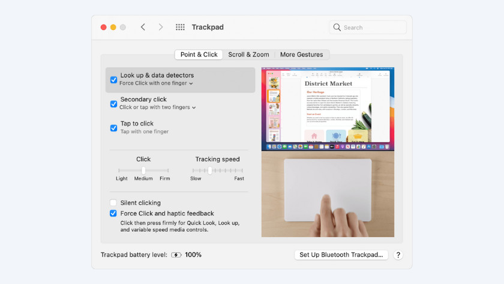Viewport: 504px width, 284px height.
Task: Click the trackpad finger demo image
Action: (x=328, y=195)
